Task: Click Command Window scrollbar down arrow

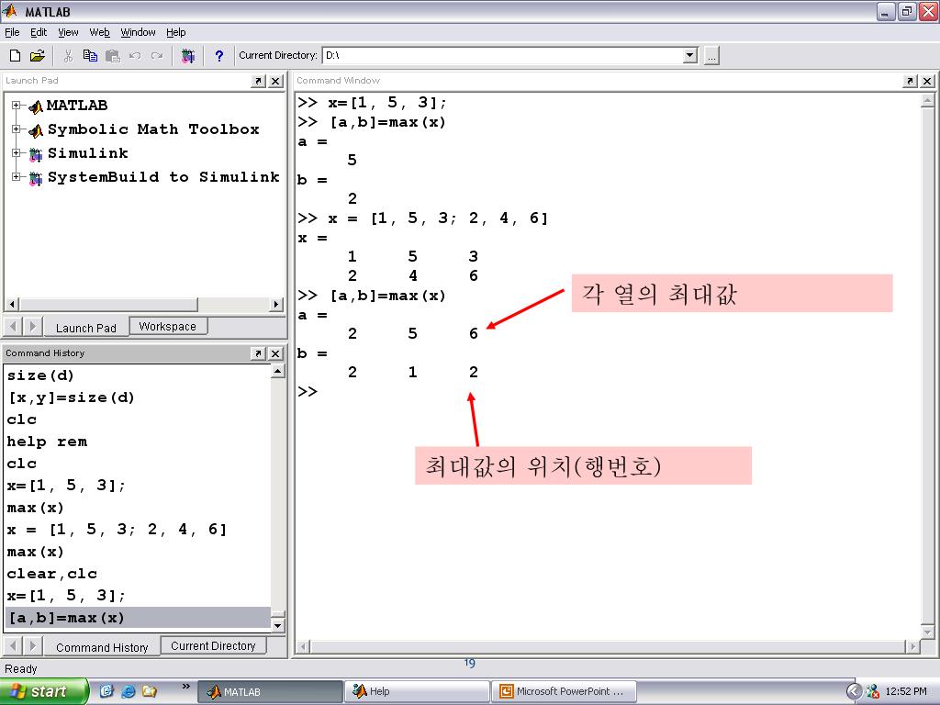Action: pyautogui.click(x=927, y=632)
